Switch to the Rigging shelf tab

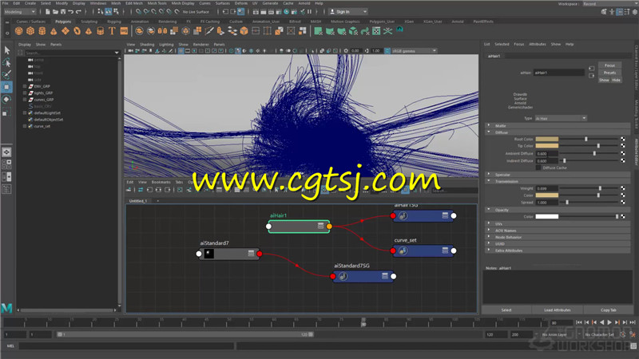[114, 22]
